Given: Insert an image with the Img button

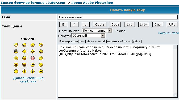Looking at the screenshot, I should (x=157, y=24).
